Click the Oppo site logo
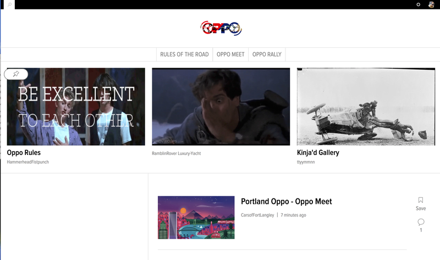The height and width of the screenshot is (260, 440). 221,28
